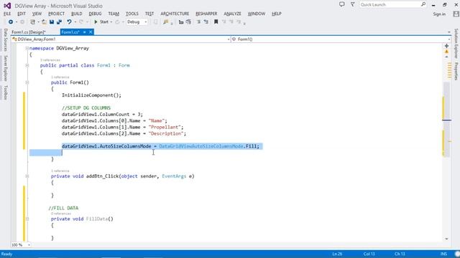Click the Save All toolbar icon
This screenshot has width=460, height=258.
coord(59,22)
